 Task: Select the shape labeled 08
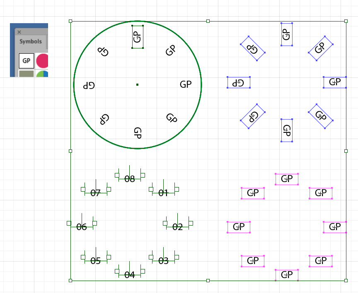(x=129, y=178)
